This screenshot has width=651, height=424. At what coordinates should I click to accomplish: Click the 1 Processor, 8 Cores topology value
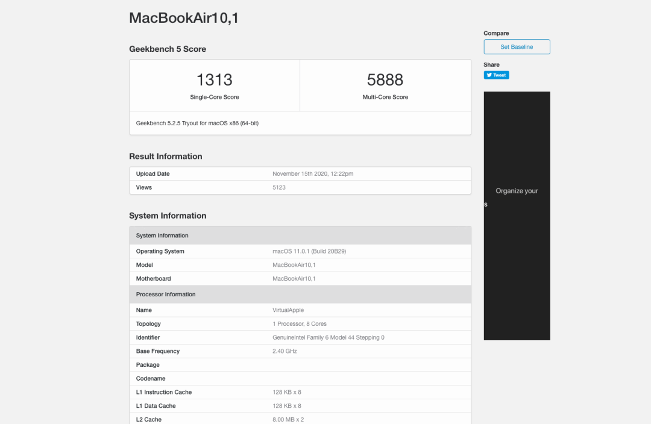(x=300, y=324)
